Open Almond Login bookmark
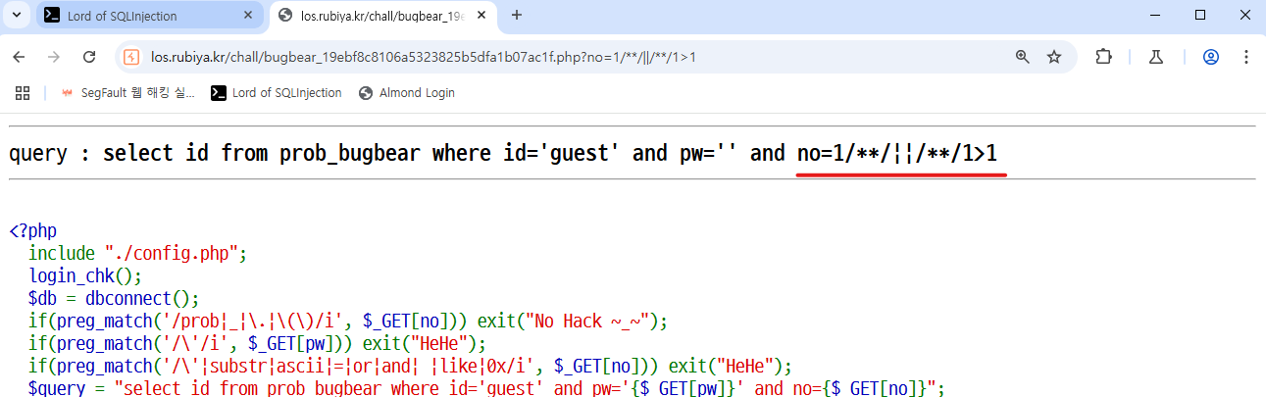The height and width of the screenshot is (397, 1266). pos(407,93)
